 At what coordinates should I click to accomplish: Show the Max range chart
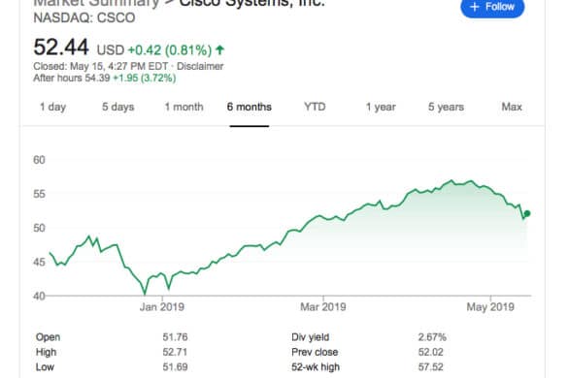tap(512, 107)
